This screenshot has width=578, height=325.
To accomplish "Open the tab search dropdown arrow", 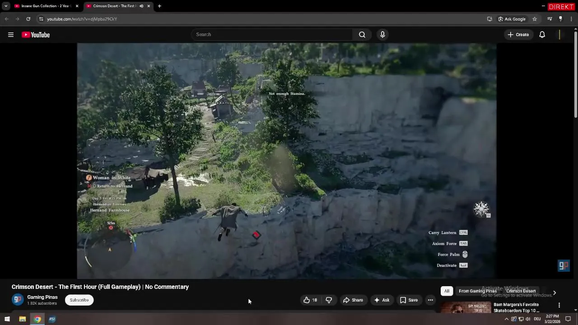I will point(6,6).
